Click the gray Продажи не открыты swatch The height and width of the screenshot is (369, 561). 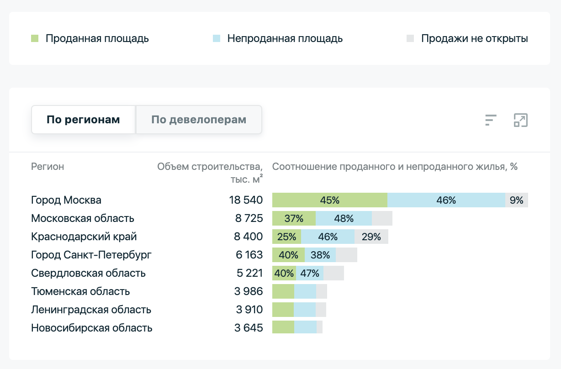[x=410, y=39]
